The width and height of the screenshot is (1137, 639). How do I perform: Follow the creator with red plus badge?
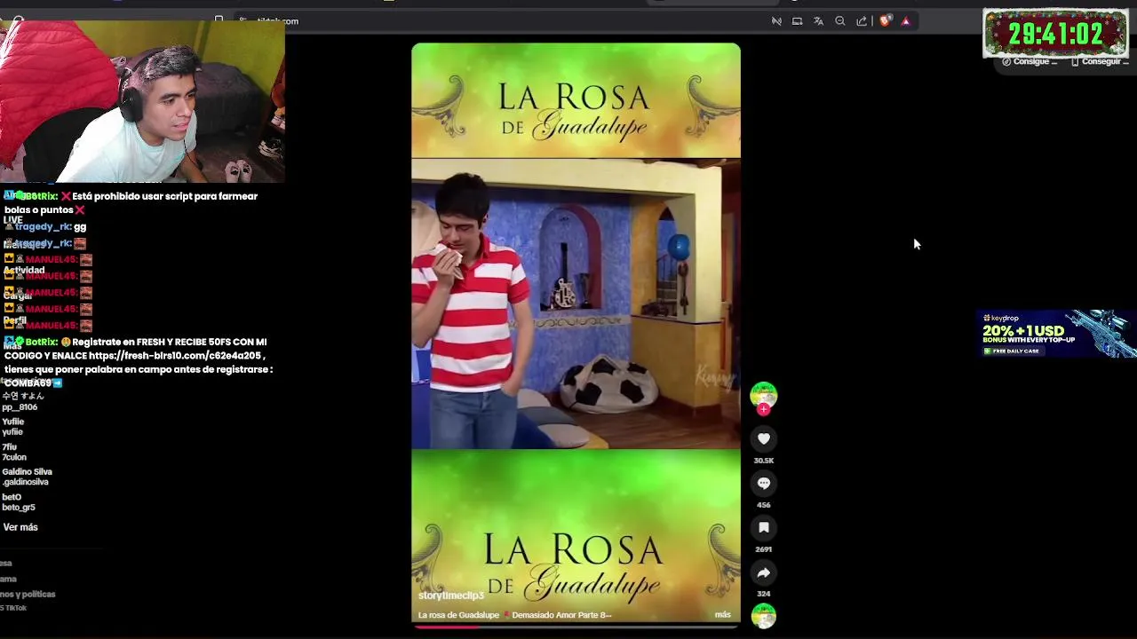coord(763,409)
